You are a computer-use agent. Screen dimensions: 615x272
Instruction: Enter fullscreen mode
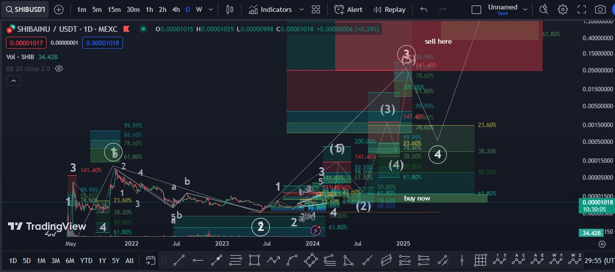point(582,9)
